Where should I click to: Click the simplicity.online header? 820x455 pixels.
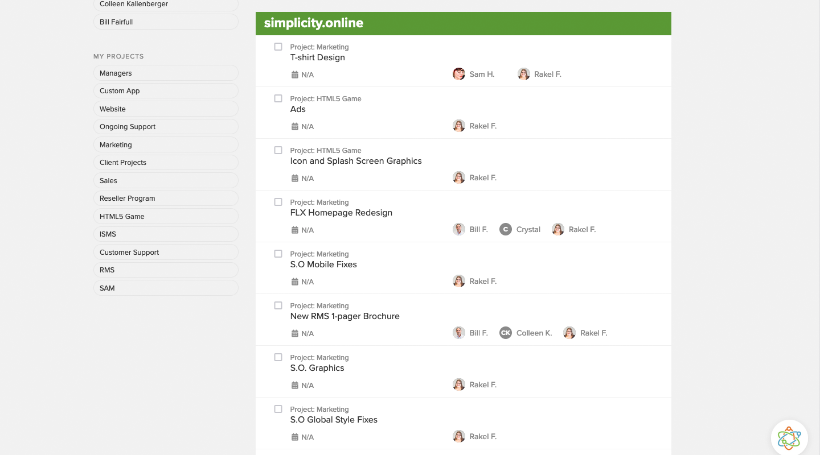[x=314, y=23]
